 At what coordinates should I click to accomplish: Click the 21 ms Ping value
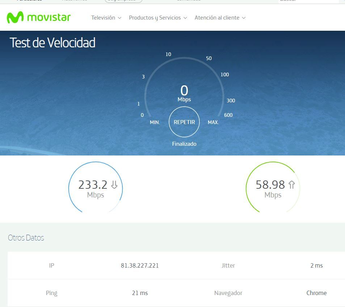tap(140, 293)
